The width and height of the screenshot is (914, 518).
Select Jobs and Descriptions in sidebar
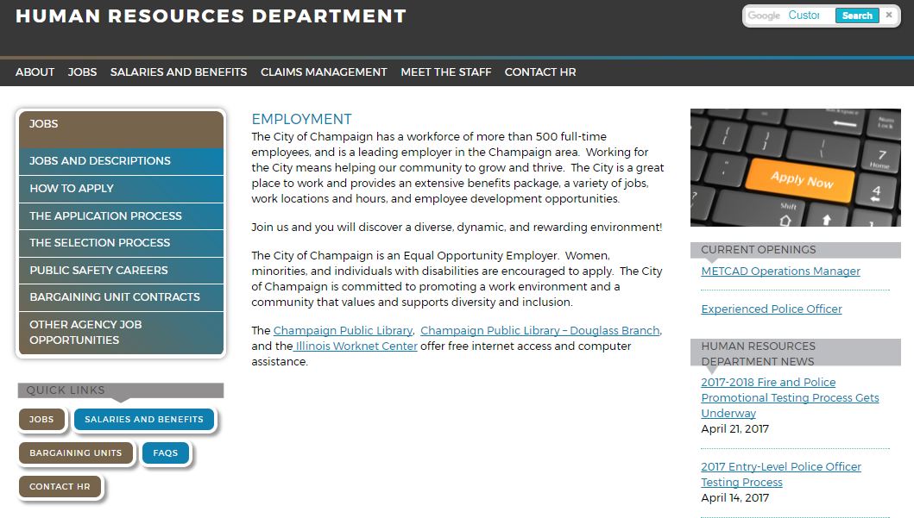[100, 161]
